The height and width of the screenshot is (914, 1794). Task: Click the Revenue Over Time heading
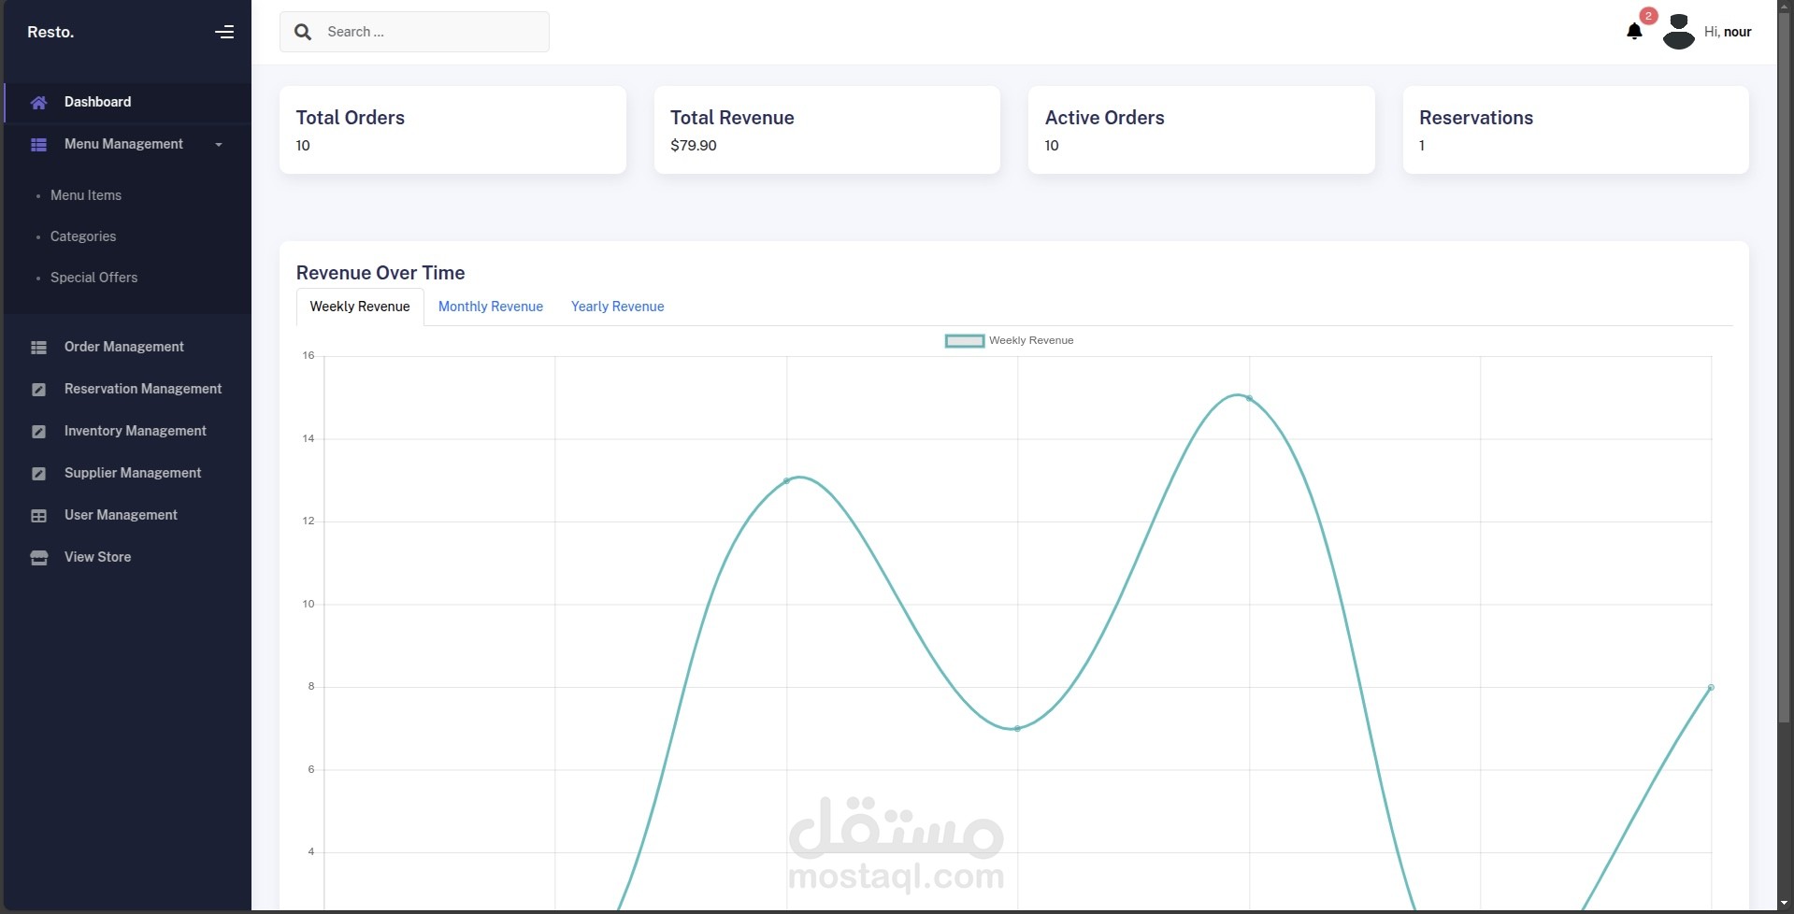click(380, 273)
